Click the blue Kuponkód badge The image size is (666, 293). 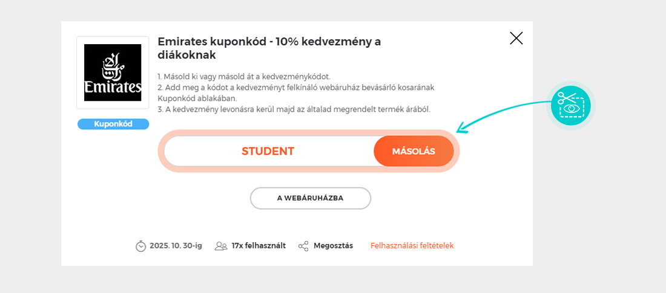113,124
